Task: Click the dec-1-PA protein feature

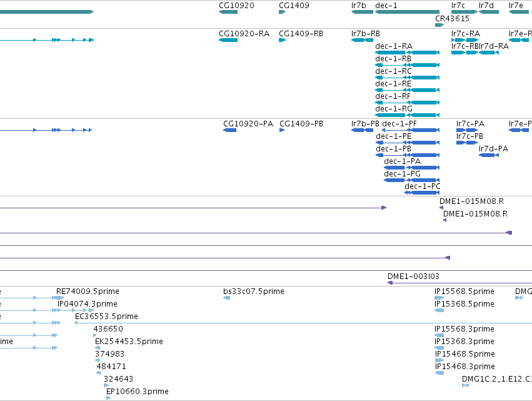Action: 411,168
